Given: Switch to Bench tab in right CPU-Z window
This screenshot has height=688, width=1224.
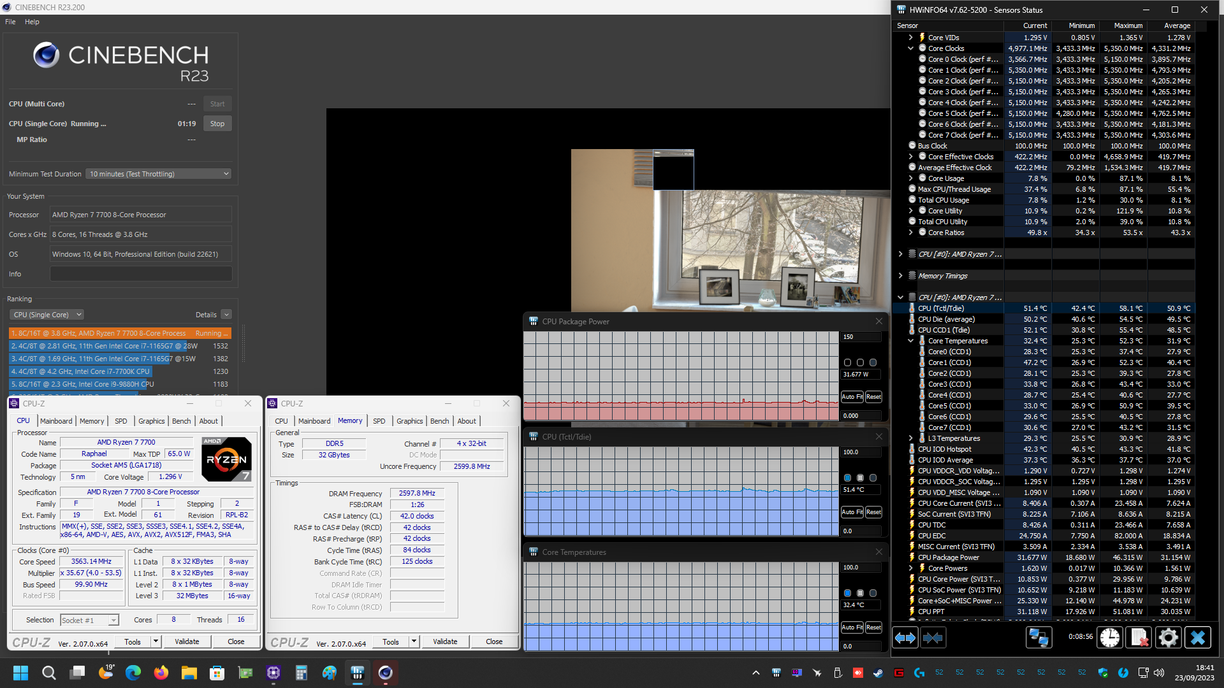Looking at the screenshot, I should click(439, 421).
